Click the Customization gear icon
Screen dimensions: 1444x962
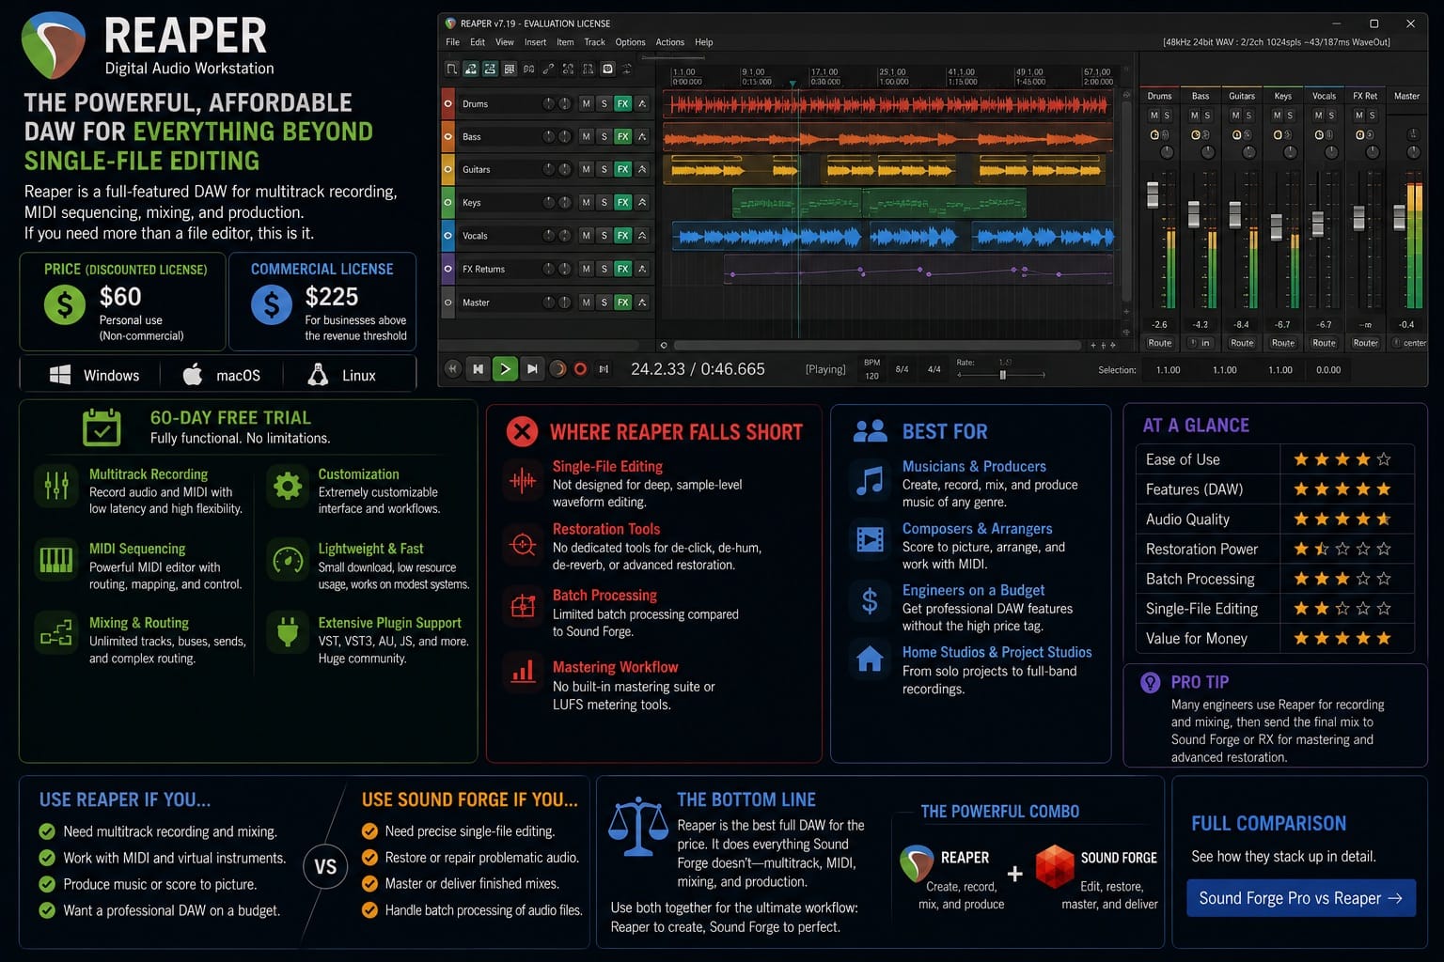click(x=288, y=485)
